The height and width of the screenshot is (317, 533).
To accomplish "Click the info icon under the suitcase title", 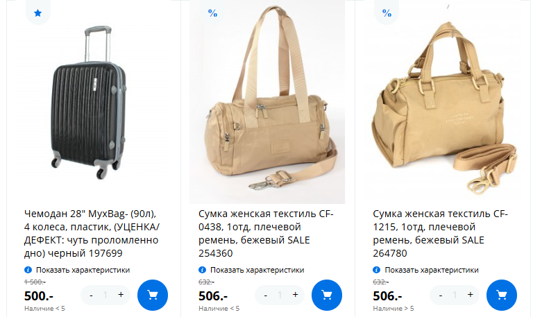I will [x=28, y=270].
